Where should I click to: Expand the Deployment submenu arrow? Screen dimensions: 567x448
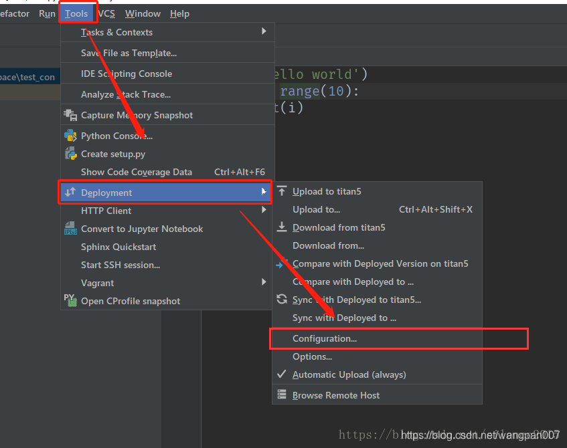264,192
